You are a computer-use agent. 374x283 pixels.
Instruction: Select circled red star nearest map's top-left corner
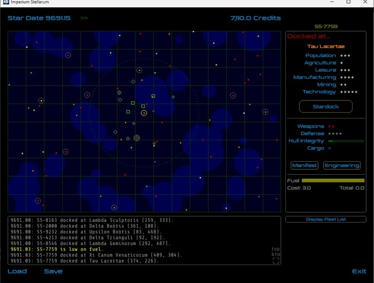tap(68, 55)
